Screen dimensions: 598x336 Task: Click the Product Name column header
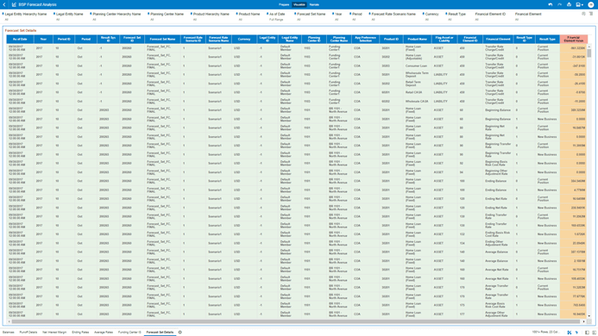[x=418, y=39]
